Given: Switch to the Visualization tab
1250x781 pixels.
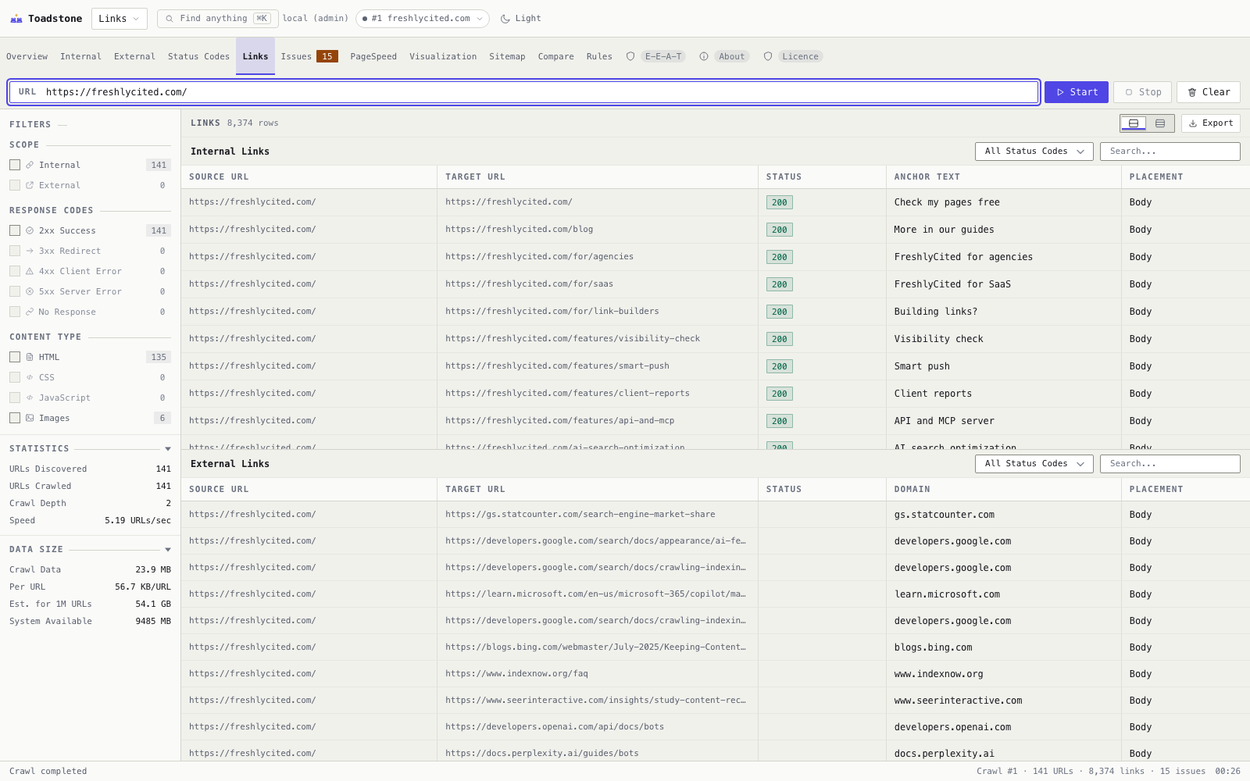Looking at the screenshot, I should click(443, 56).
